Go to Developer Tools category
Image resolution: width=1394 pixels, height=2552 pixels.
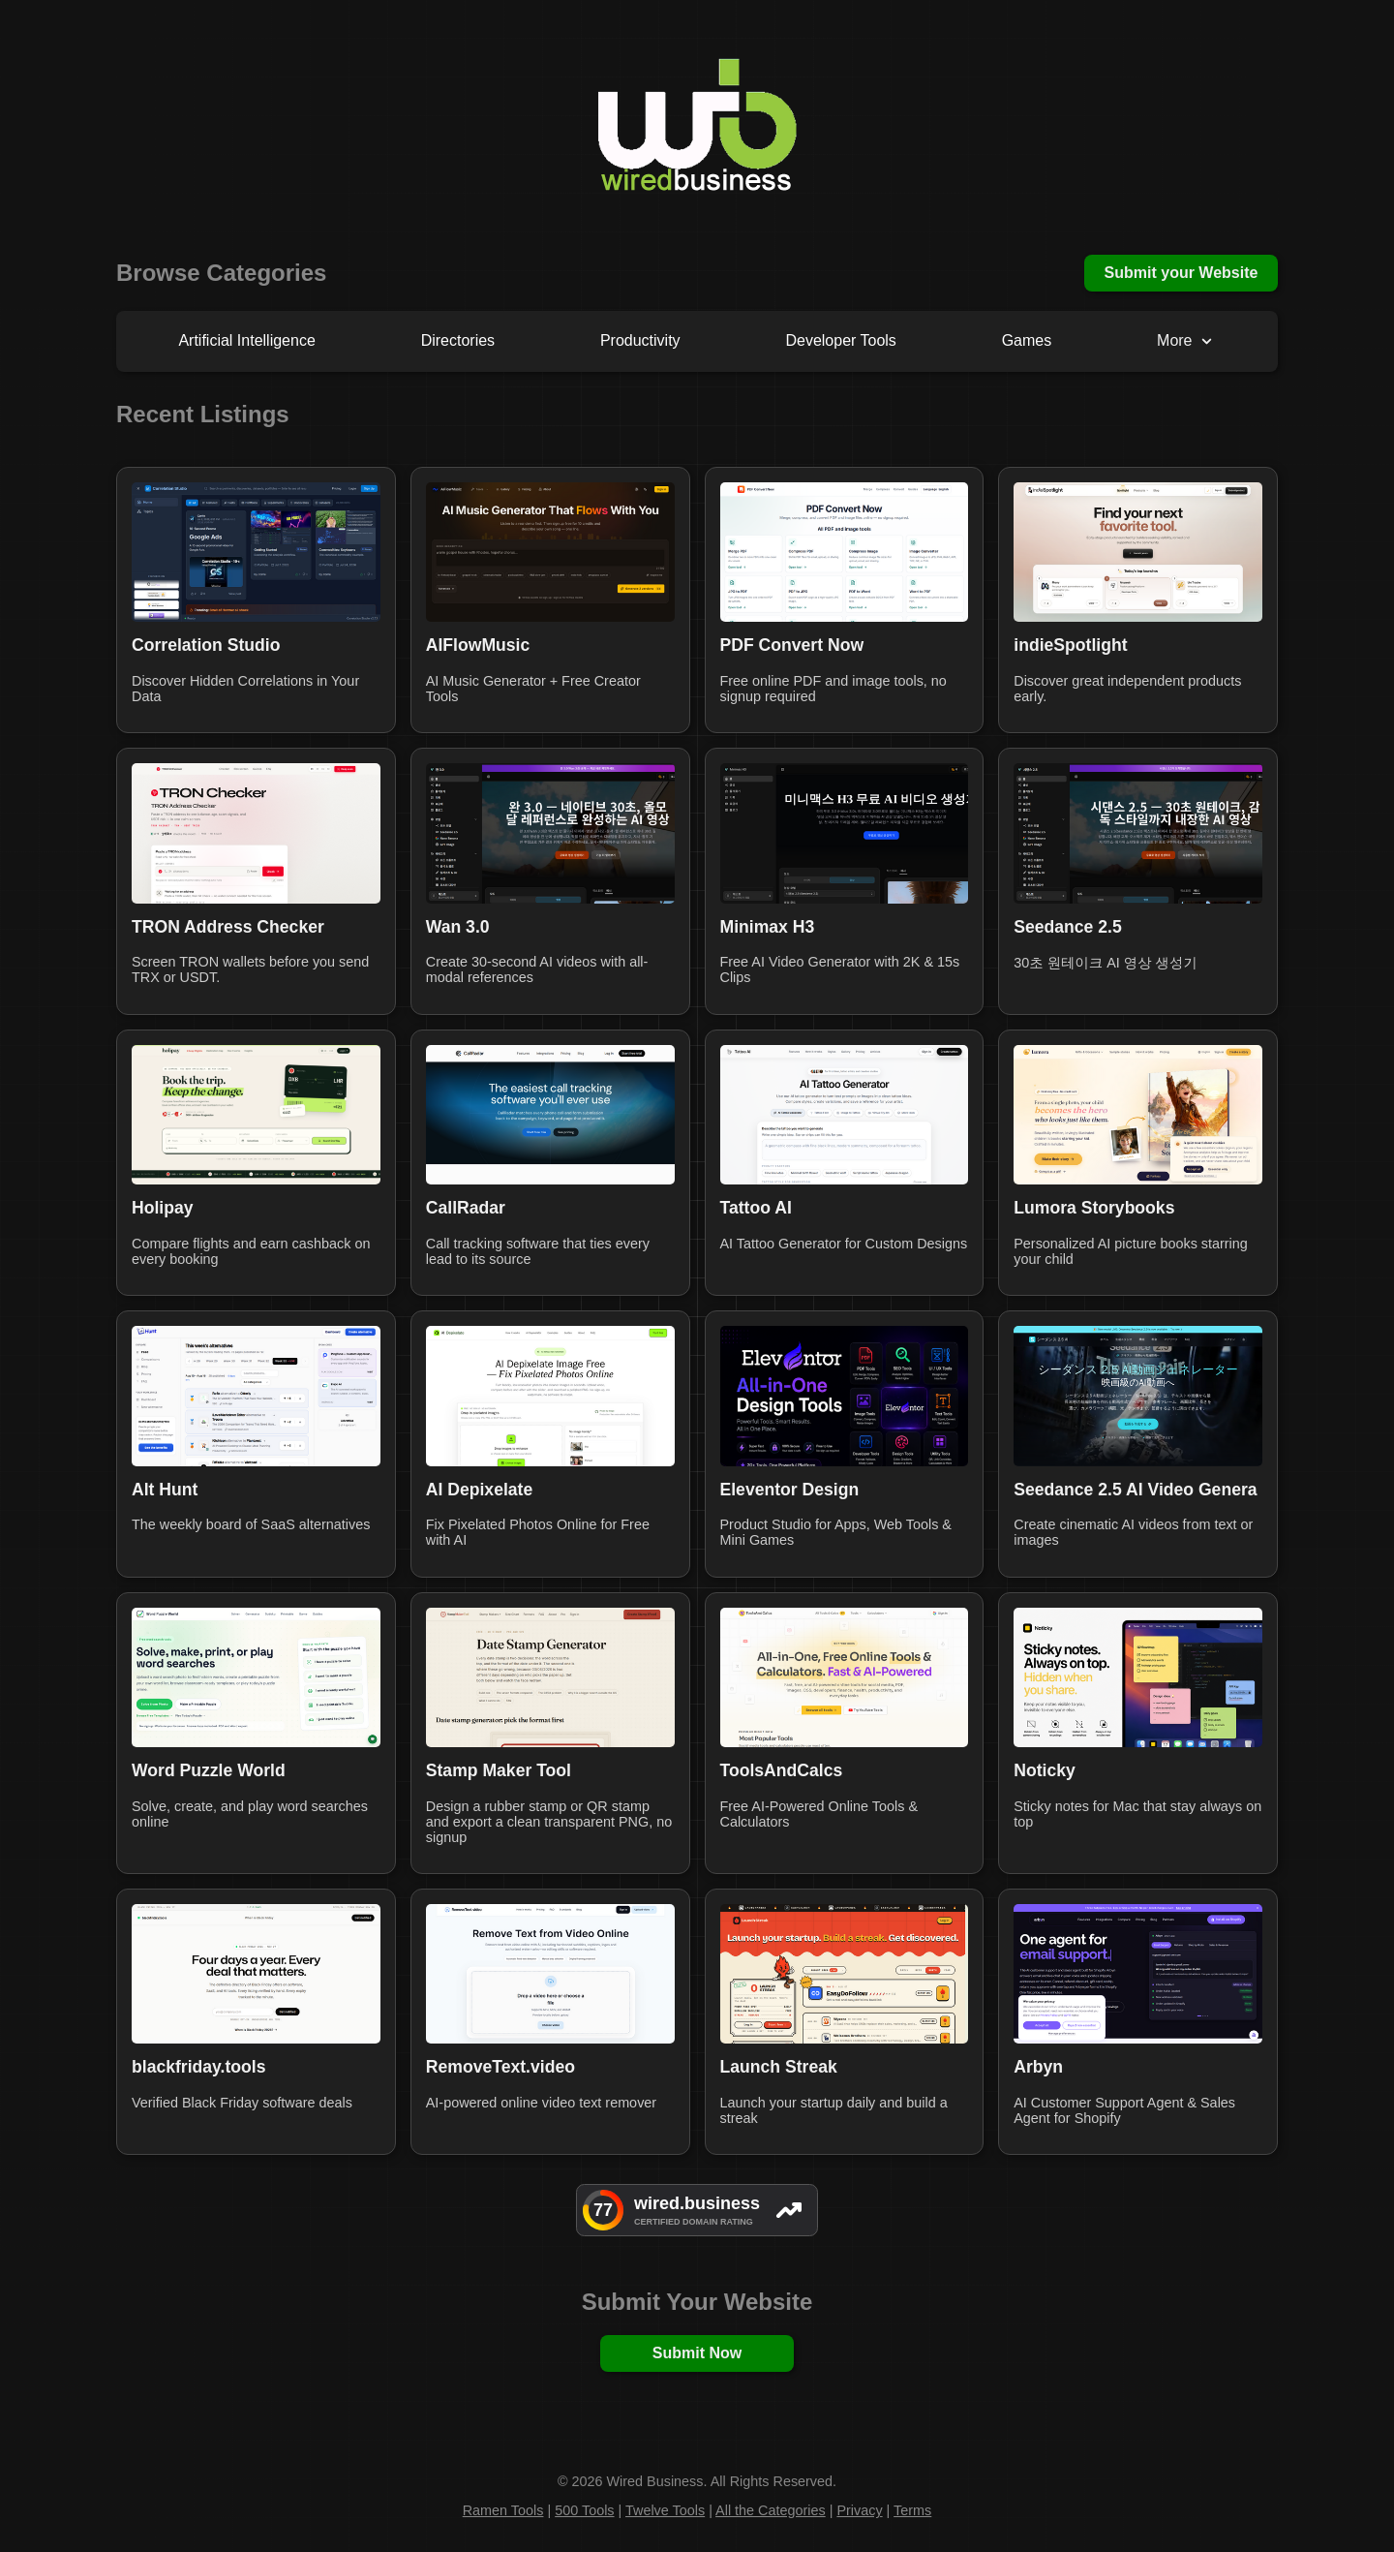(x=840, y=341)
